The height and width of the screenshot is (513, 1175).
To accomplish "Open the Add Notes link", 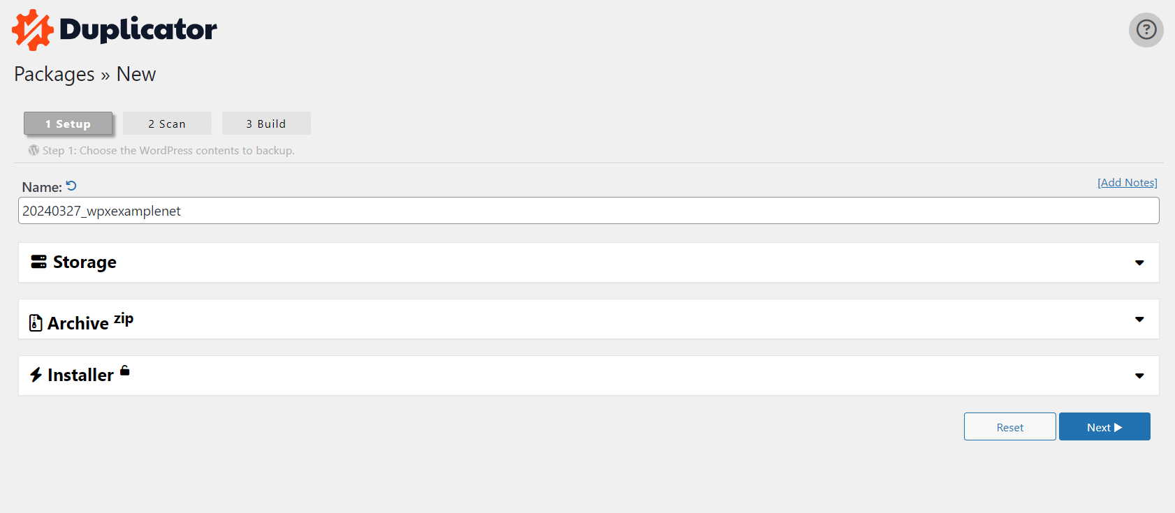I will pyautogui.click(x=1127, y=183).
